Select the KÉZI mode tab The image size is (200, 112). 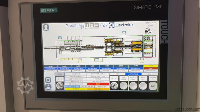(117, 74)
